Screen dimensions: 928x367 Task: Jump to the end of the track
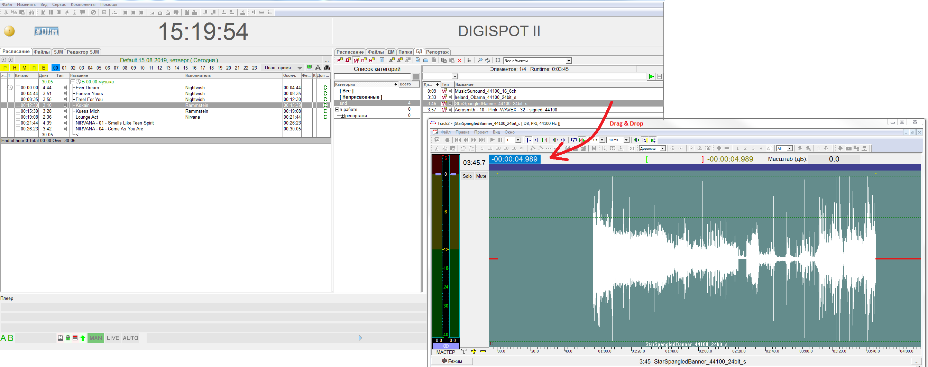482,140
